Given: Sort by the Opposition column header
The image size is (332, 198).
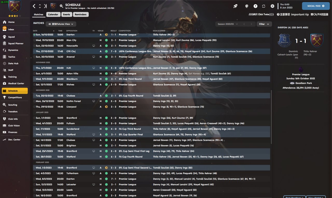Looking at the screenshot, I should click(72, 31).
